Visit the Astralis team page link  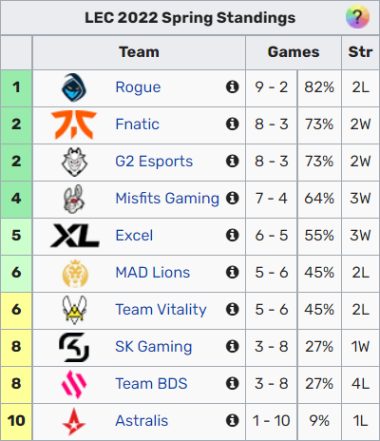point(142,421)
